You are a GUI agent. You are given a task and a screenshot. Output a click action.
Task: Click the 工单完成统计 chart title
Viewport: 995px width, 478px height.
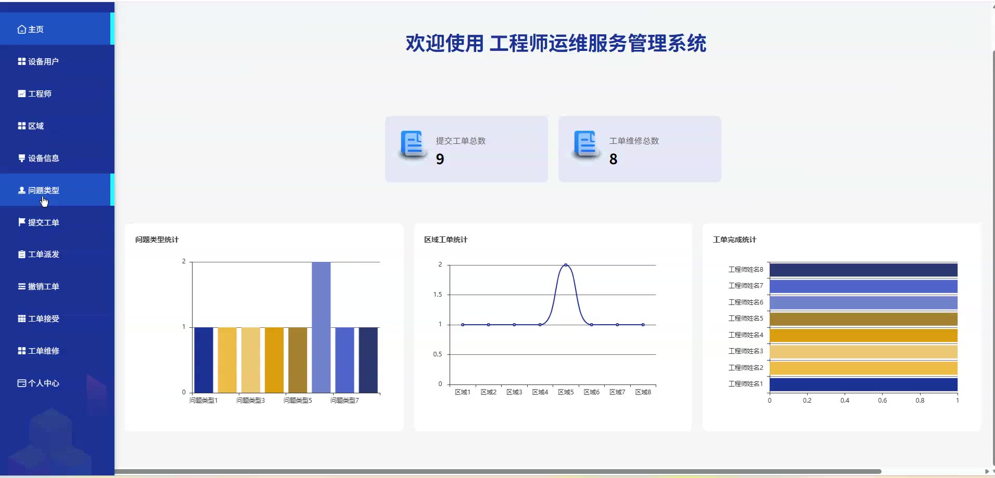(x=734, y=240)
